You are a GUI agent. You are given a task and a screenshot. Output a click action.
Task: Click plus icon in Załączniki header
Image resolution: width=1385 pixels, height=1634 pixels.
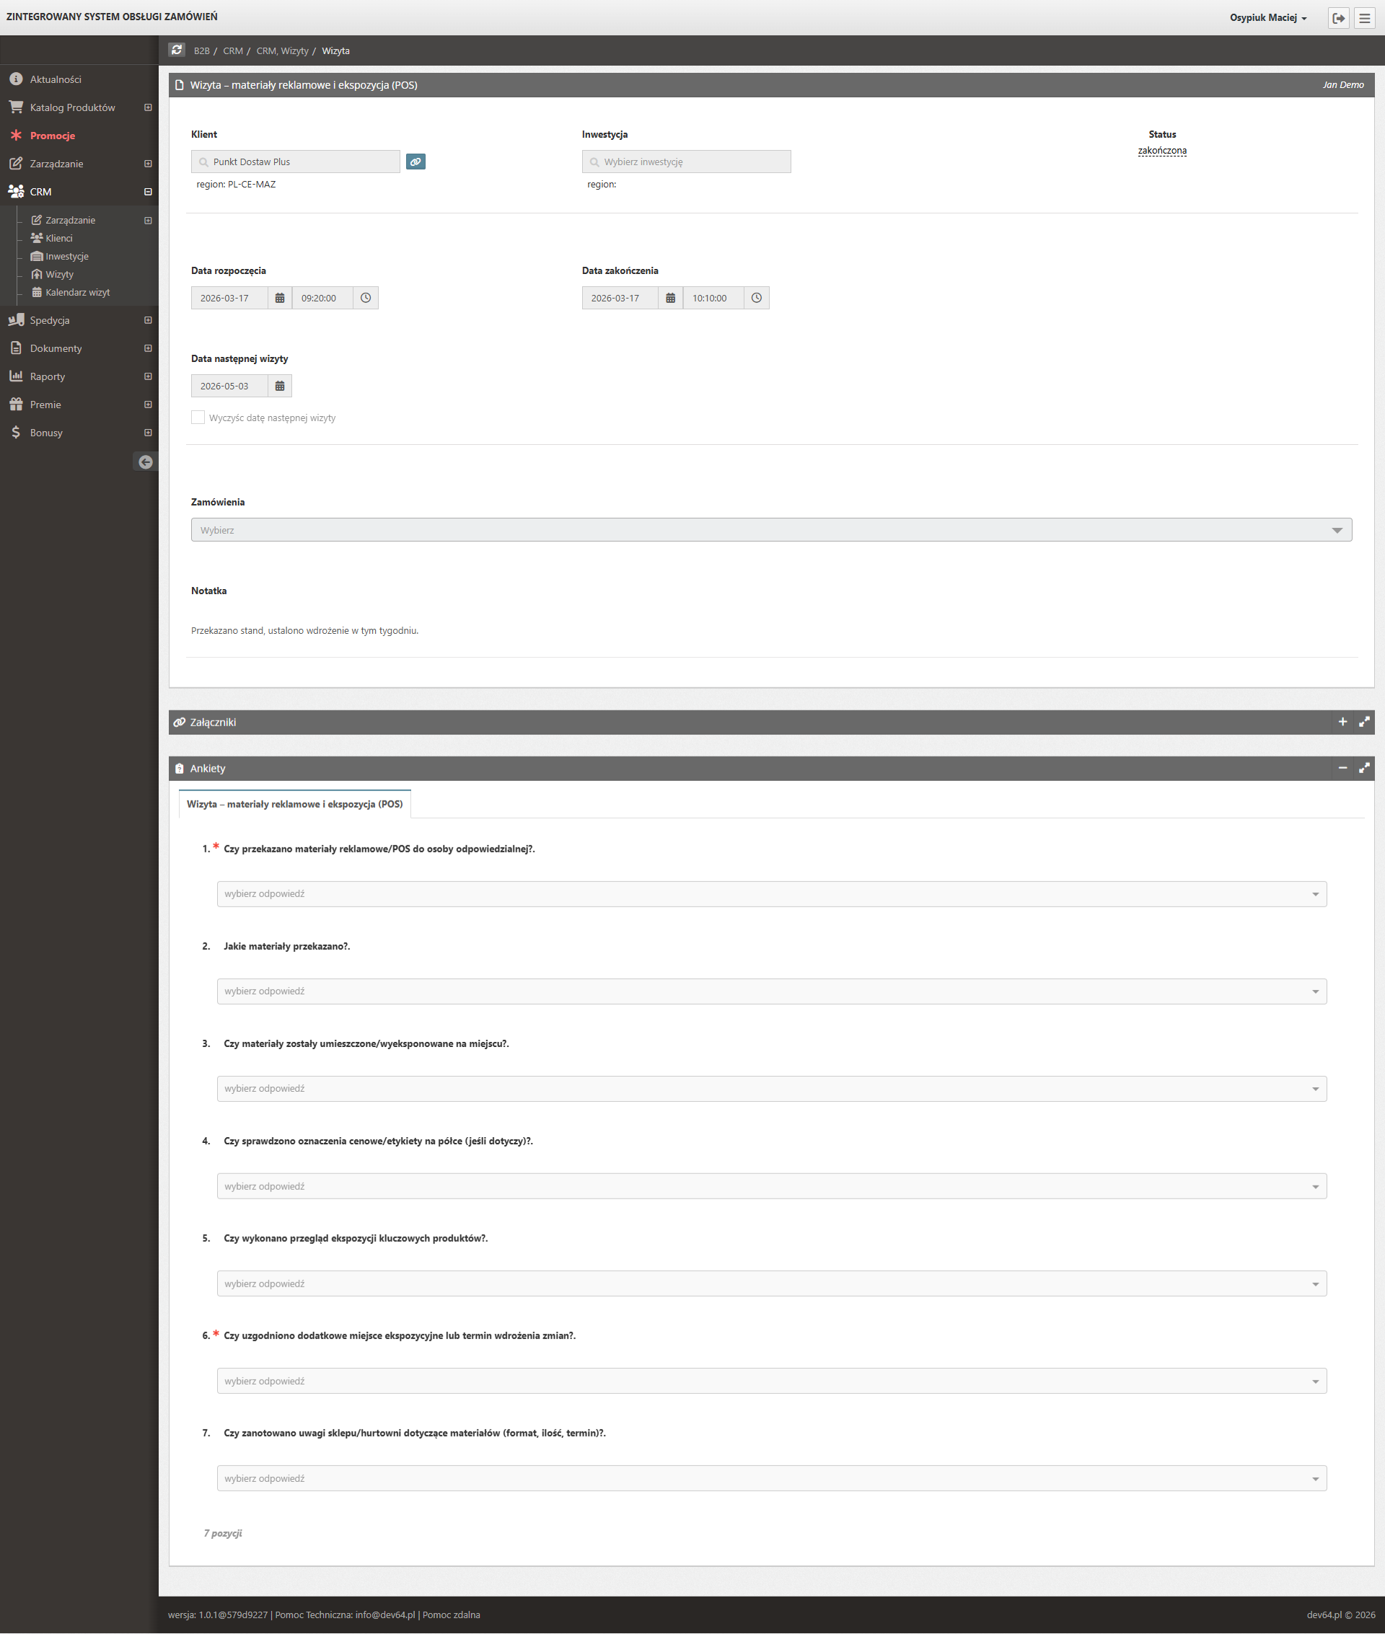pos(1342,722)
